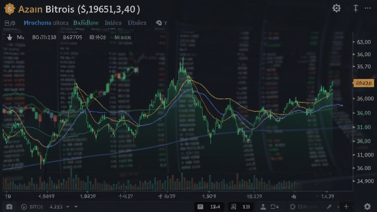Click the panel icon at bottom-left corner
377x212 pixels.
click(9, 207)
